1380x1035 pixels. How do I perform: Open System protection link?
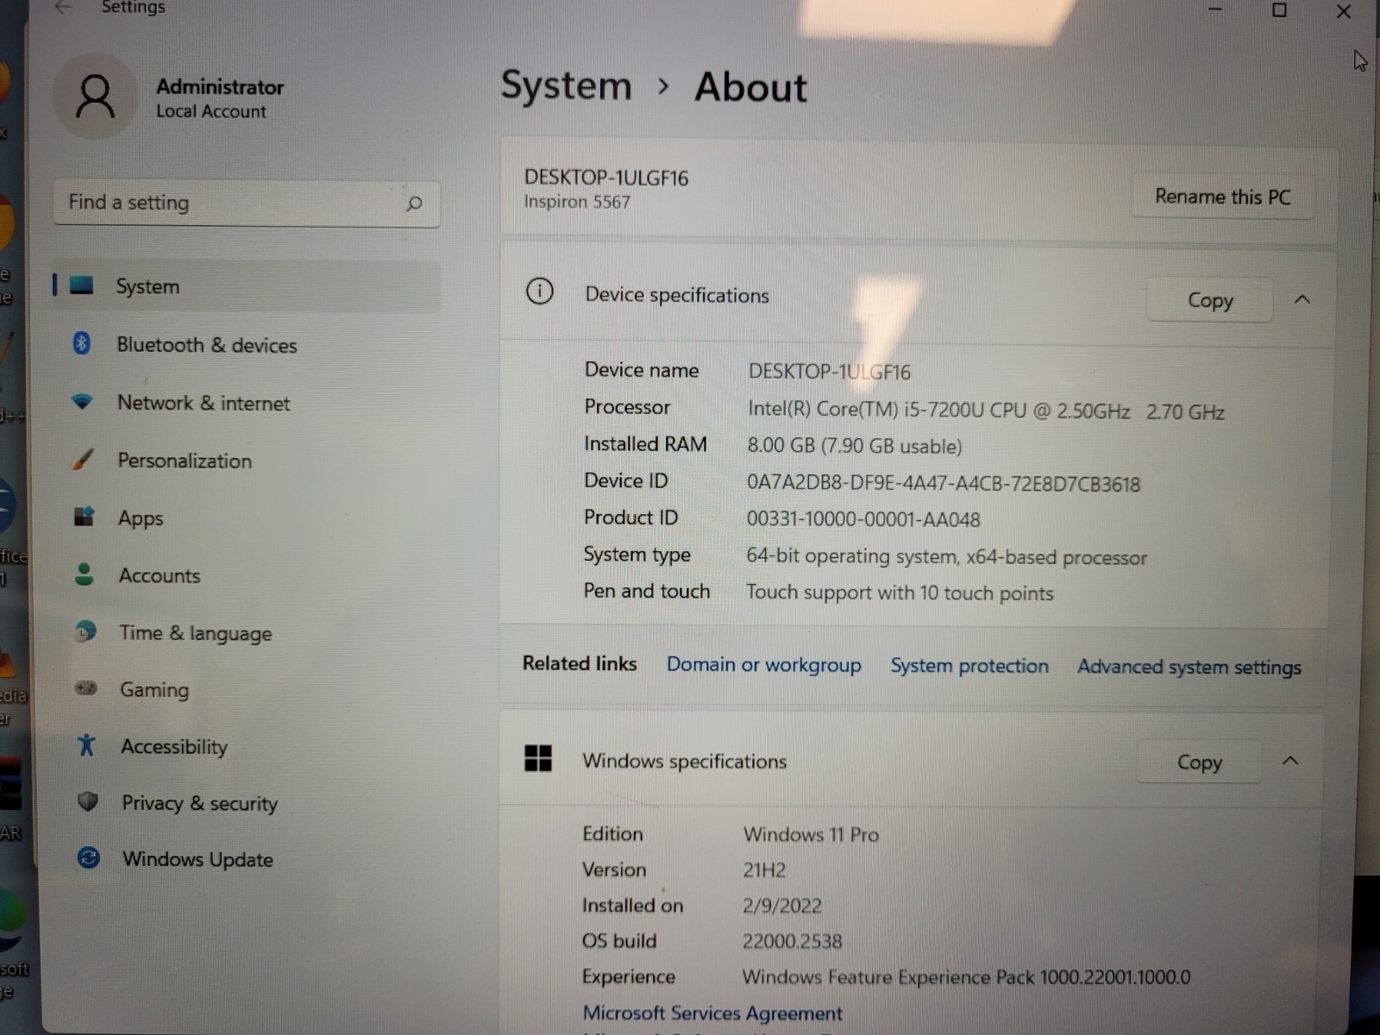pyautogui.click(x=969, y=666)
